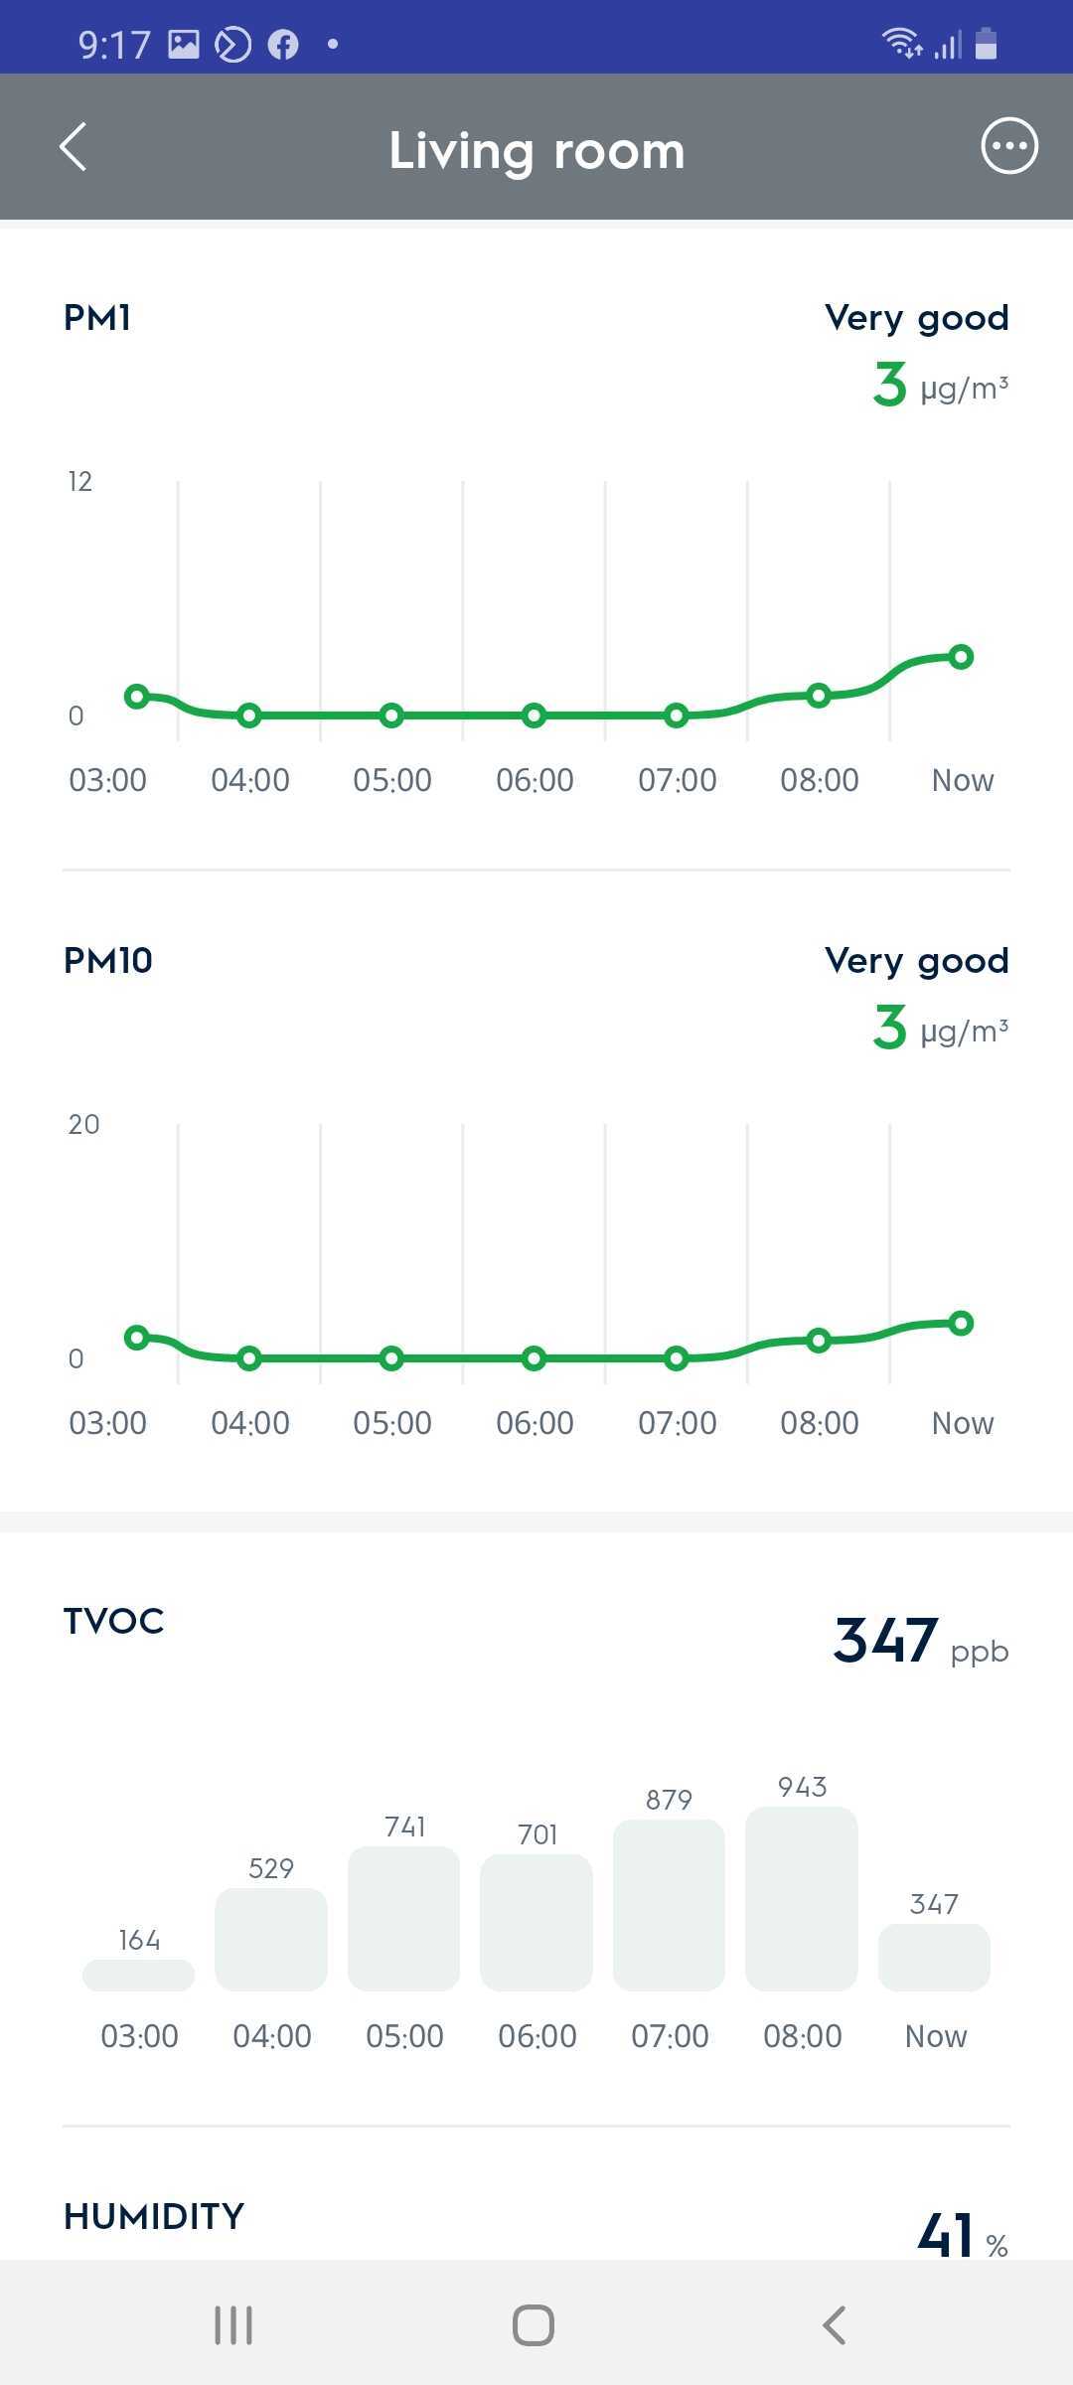Select the Now data point on PM10 chart
Screen dimensions: 1073x2385
961,1323
